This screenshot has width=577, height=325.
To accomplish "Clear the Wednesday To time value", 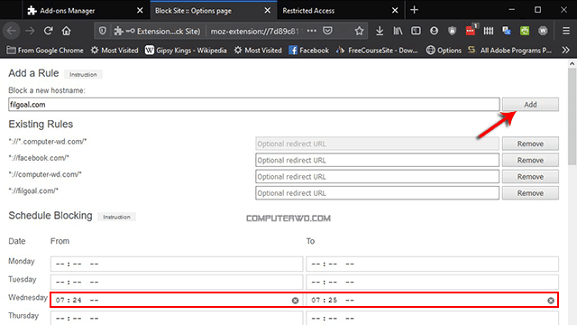I will pos(551,301).
